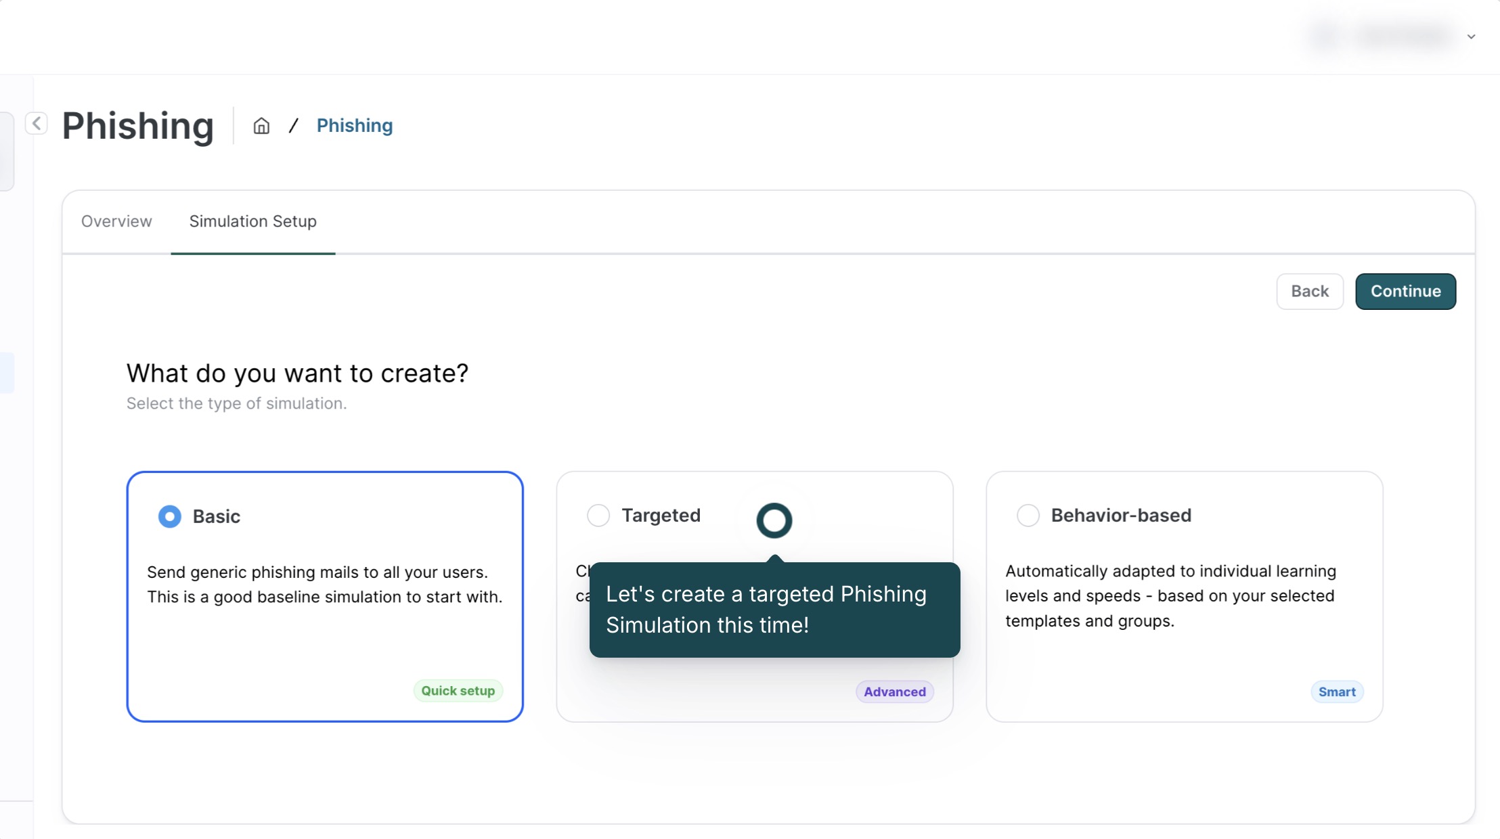Click the pulsing tour hotspot circle
The height and width of the screenshot is (839, 1500).
(774, 520)
